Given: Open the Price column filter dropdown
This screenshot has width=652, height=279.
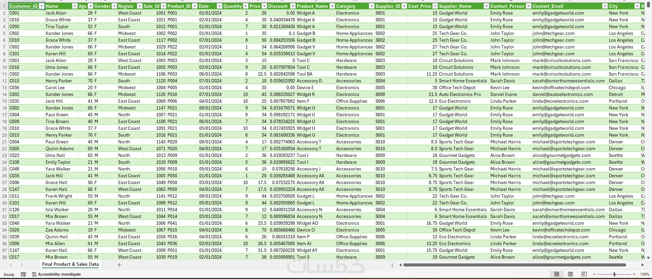Looking at the screenshot, I should tap(264, 6).
